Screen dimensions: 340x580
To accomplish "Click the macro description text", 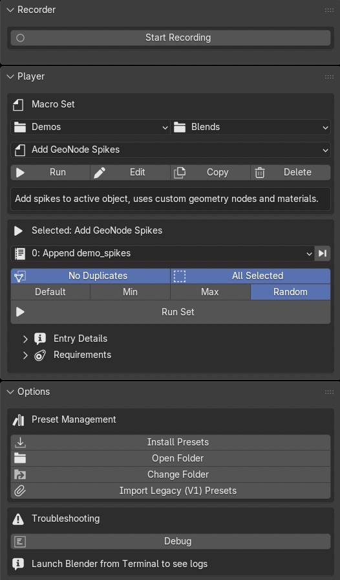I will (166, 199).
